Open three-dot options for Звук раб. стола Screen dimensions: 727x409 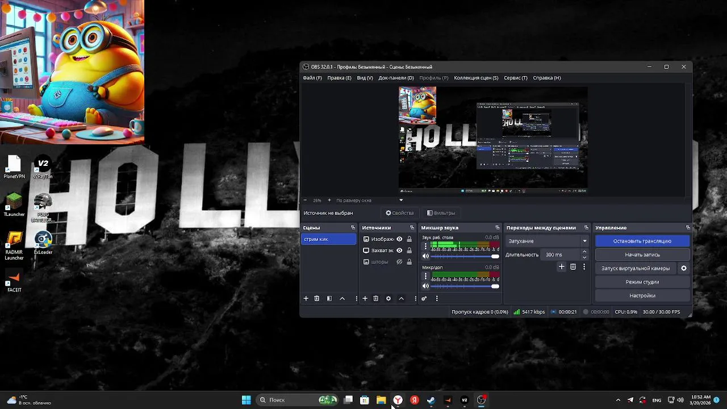425,247
